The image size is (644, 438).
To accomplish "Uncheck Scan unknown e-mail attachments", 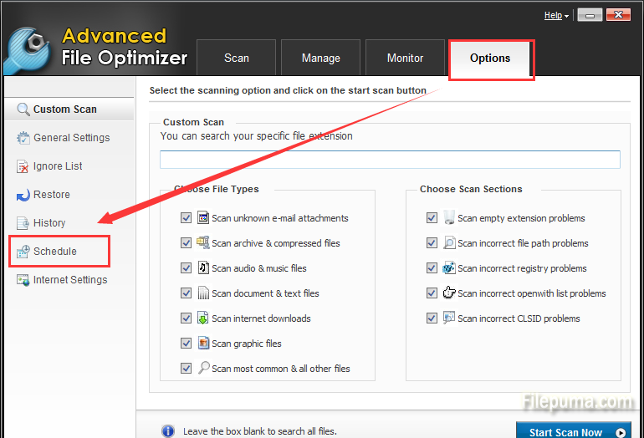I will (x=186, y=218).
